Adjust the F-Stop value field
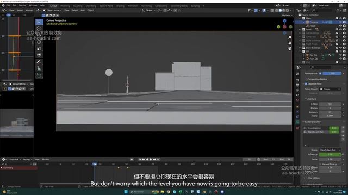 [x=330, y=104]
